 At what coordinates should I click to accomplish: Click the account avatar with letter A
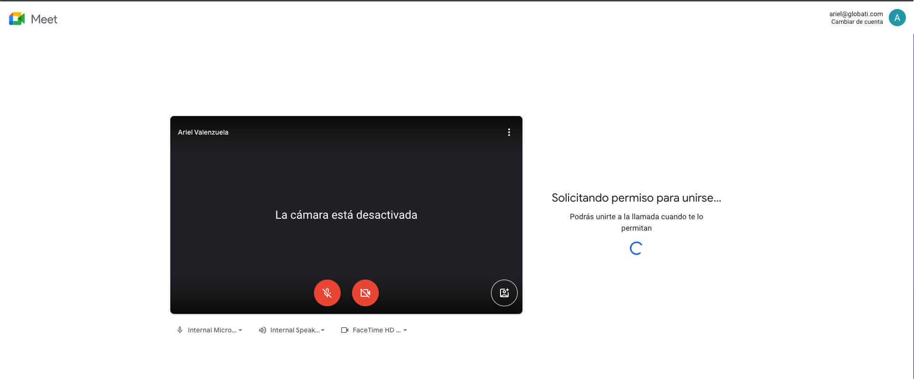click(897, 18)
